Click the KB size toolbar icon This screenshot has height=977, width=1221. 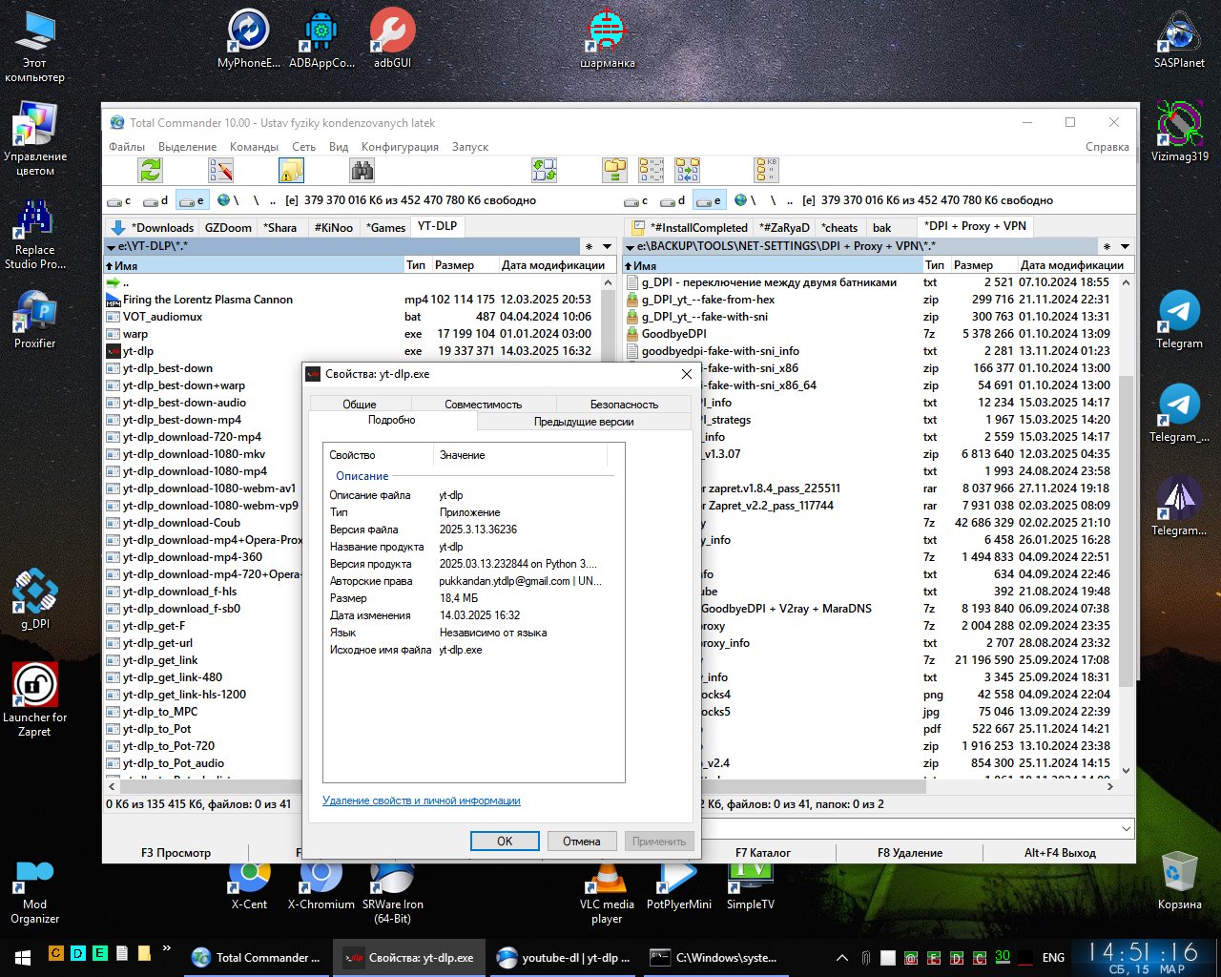[x=766, y=171]
